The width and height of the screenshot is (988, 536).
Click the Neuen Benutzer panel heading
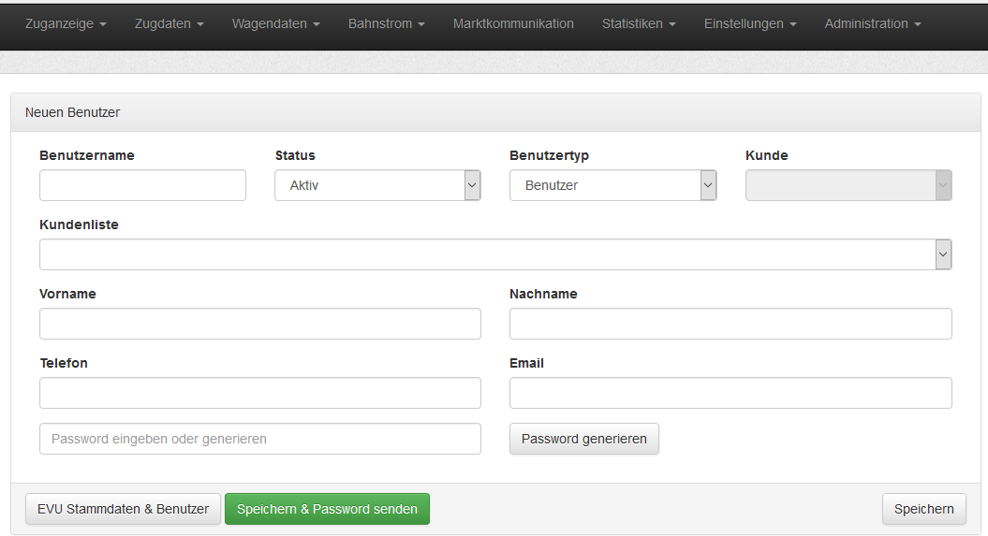click(x=72, y=112)
